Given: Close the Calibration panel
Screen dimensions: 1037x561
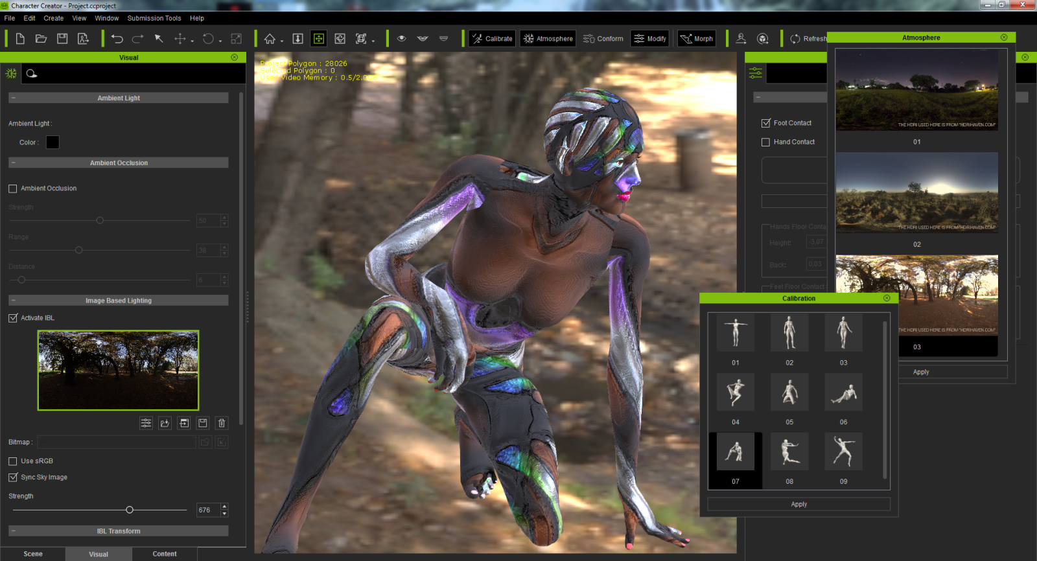Looking at the screenshot, I should (887, 299).
